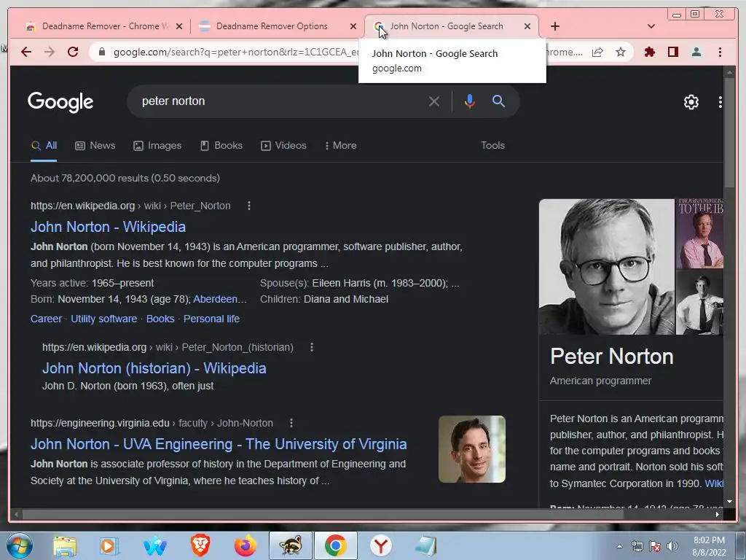The image size is (746, 560).
Task: Expand the tab search chevron
Action: click(651, 26)
